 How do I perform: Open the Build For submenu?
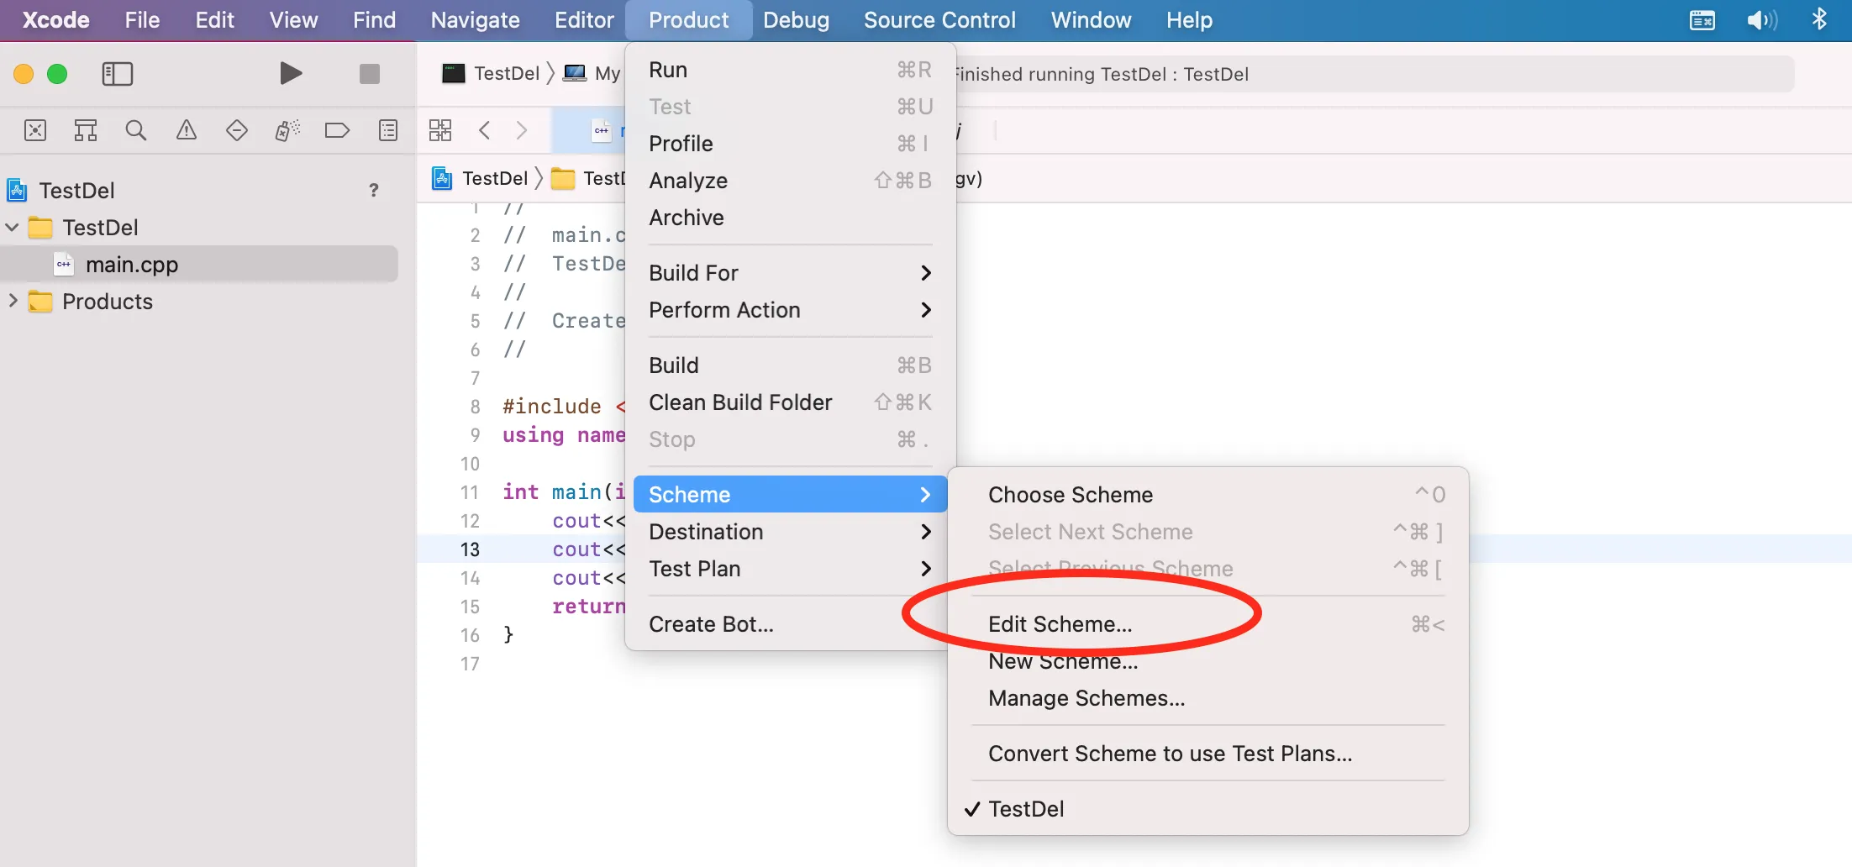click(x=790, y=273)
